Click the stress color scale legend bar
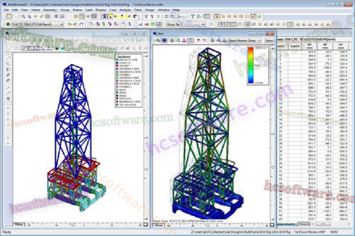355x236 pixels. point(251,64)
